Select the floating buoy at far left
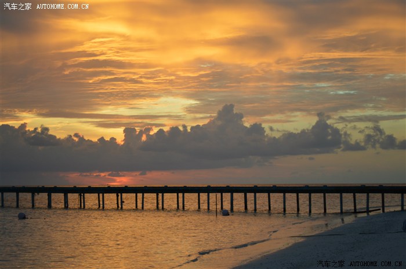406x269 pixels. (21, 216)
